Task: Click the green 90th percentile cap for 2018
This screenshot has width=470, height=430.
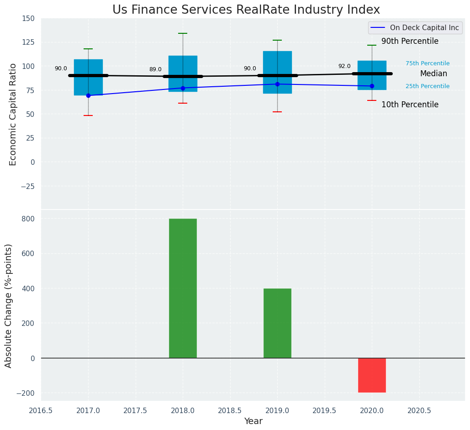Action: click(x=183, y=33)
